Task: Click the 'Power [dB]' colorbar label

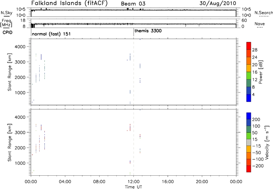Action: click(261, 72)
